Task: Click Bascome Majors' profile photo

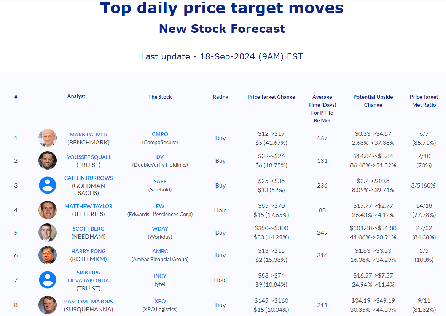Action: 48,305
